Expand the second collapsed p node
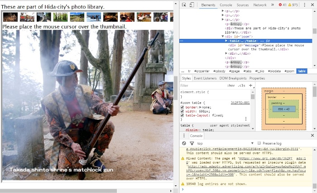317x193 pixels. tap(223, 15)
